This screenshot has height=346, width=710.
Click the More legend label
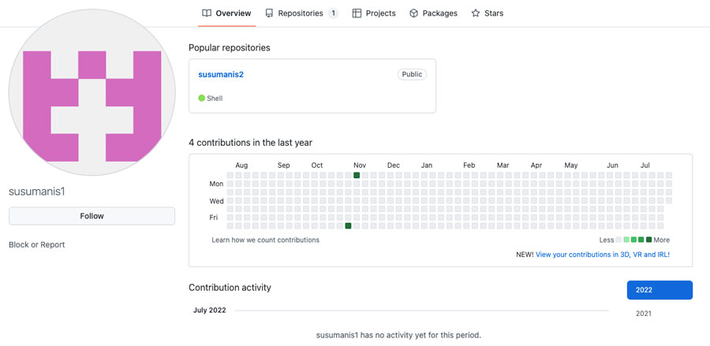(662, 240)
